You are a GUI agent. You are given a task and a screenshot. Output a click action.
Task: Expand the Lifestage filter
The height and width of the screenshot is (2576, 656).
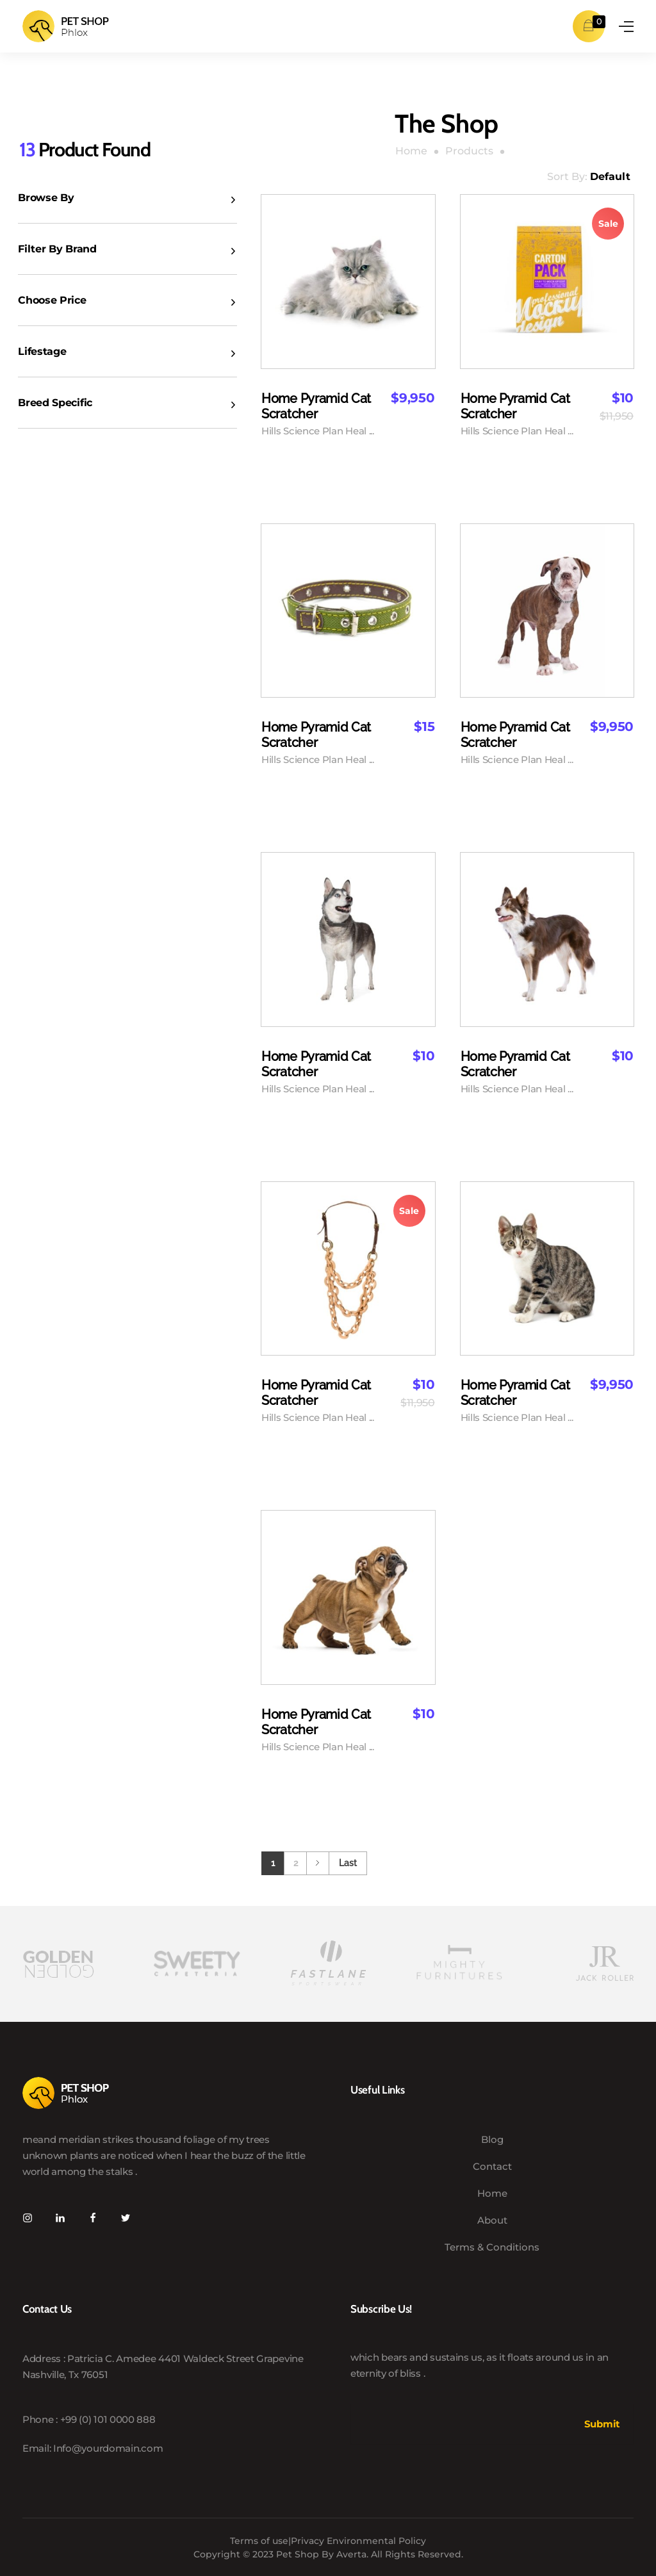pos(127,352)
